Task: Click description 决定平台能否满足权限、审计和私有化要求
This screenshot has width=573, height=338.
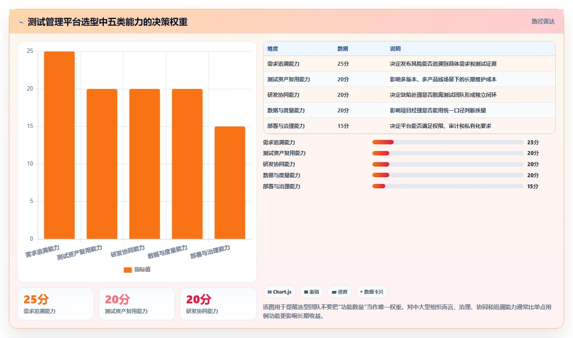Action: click(441, 126)
